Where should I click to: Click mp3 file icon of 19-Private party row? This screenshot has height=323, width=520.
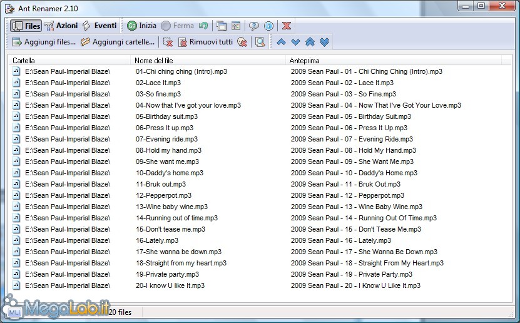(16, 274)
